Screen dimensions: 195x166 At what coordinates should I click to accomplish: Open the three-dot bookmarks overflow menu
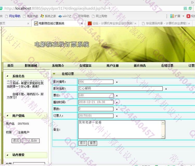pyautogui.click(x=167, y=16)
